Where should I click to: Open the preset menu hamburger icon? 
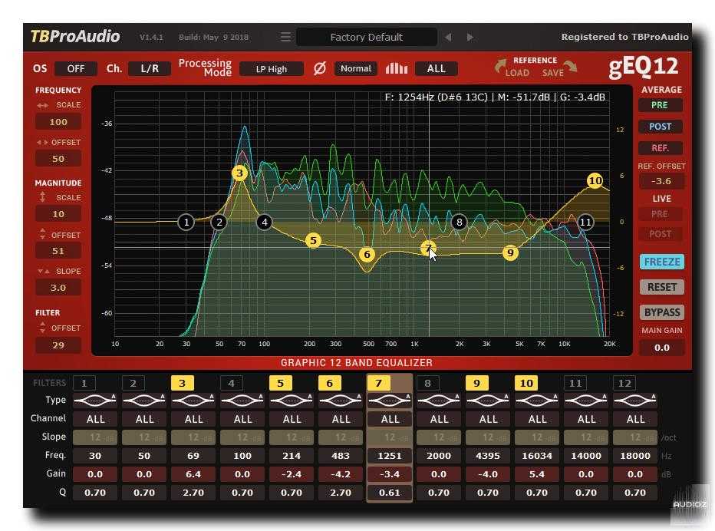click(285, 37)
